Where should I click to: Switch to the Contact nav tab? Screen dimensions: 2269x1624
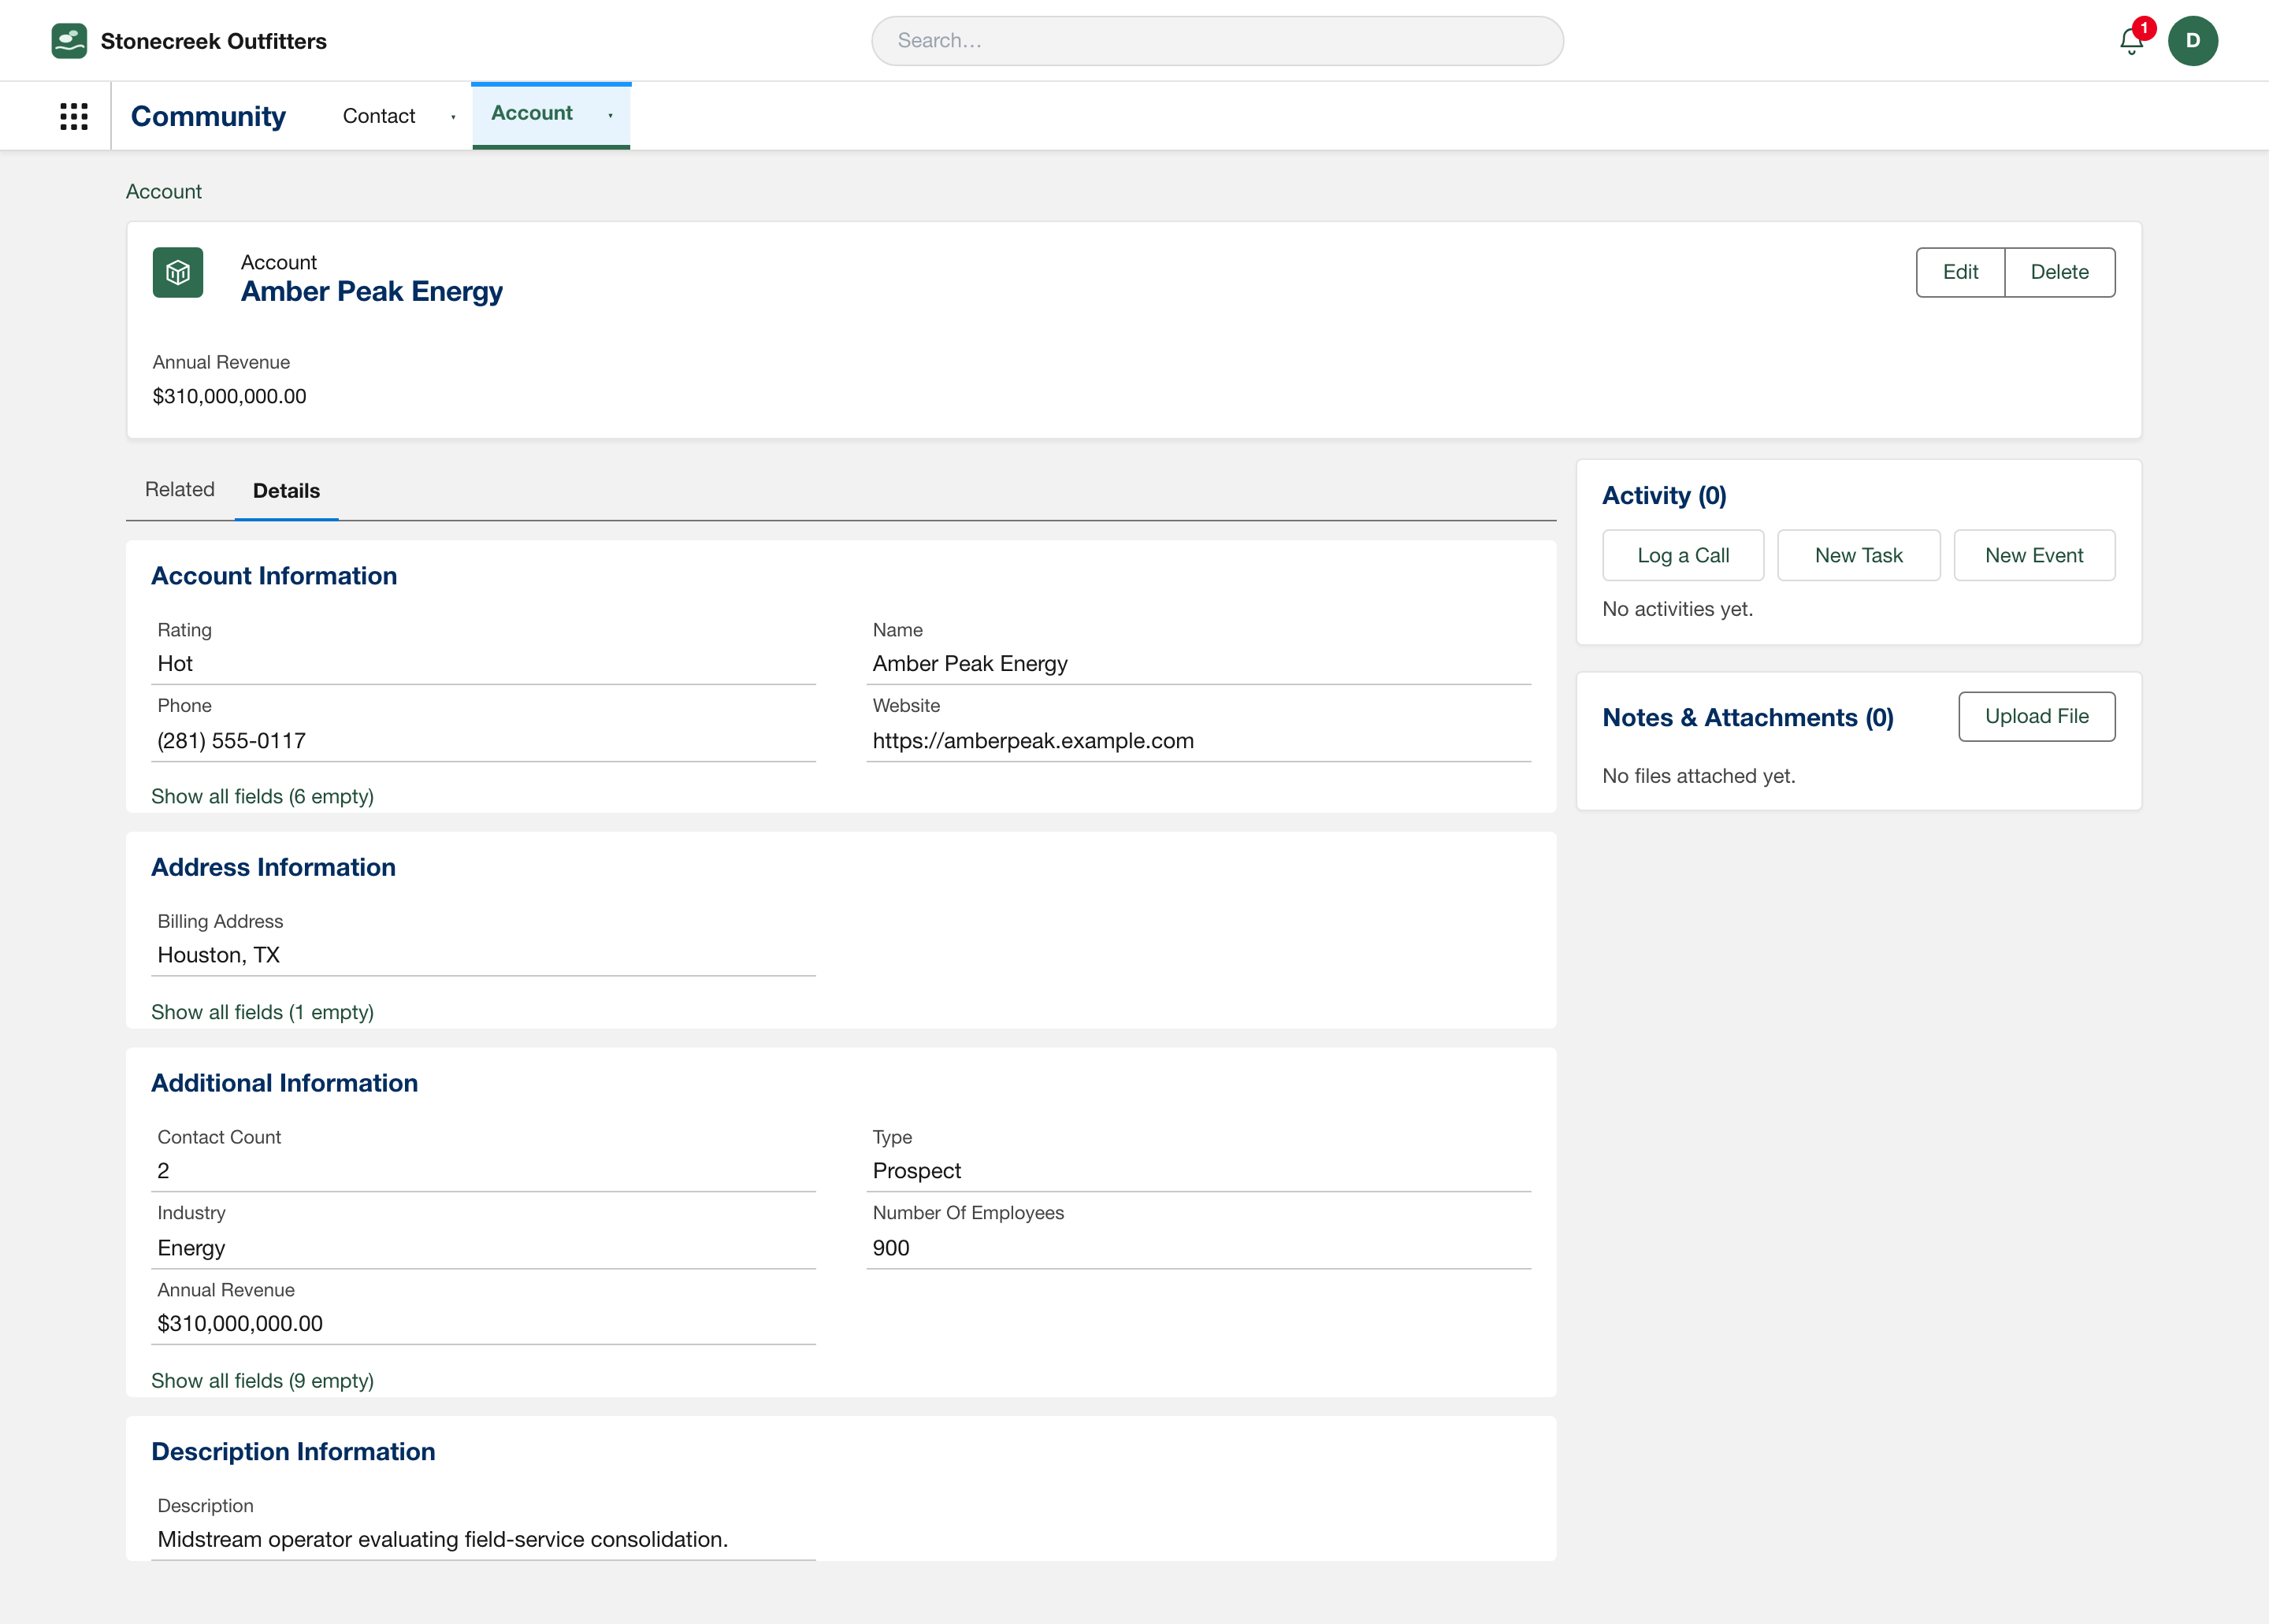(x=378, y=116)
